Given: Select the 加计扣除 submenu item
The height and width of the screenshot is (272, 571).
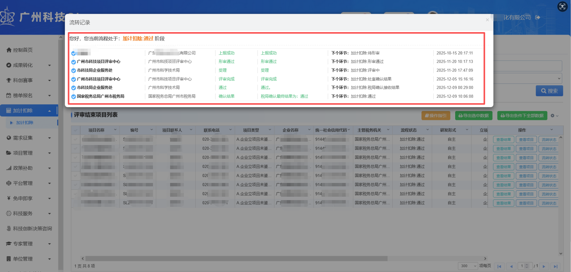Looking at the screenshot, I should (x=25, y=123).
